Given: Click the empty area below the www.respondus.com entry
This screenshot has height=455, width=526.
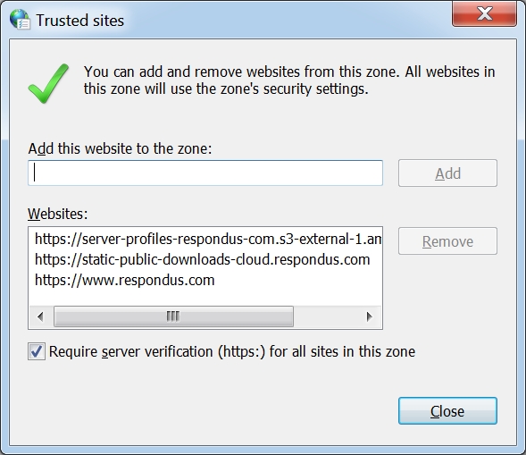Looking at the screenshot, I should [x=205, y=297].
